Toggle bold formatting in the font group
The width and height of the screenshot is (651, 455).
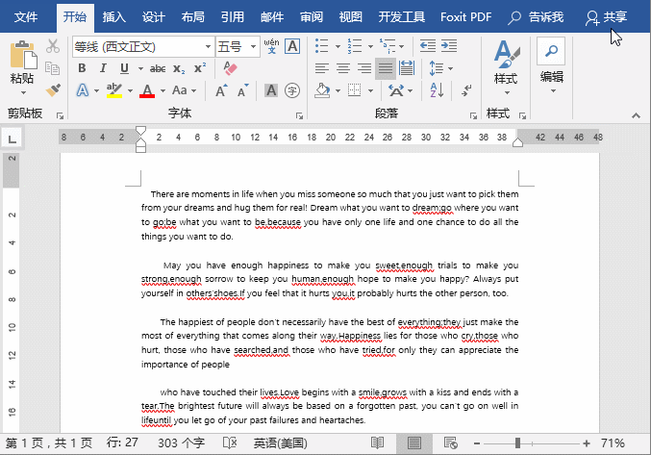[x=82, y=68]
